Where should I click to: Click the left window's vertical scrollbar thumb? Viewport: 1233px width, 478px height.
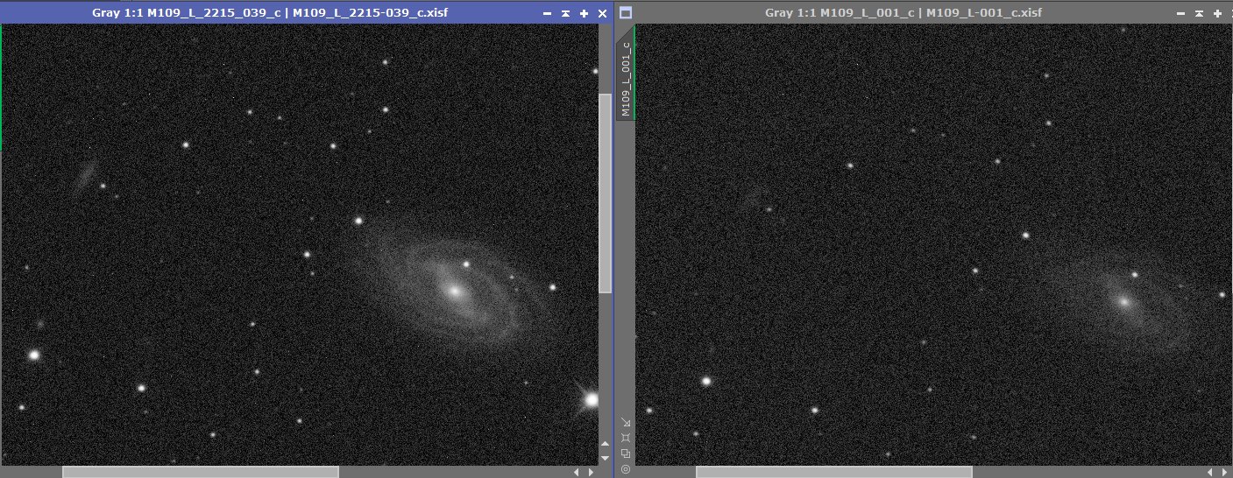(605, 193)
